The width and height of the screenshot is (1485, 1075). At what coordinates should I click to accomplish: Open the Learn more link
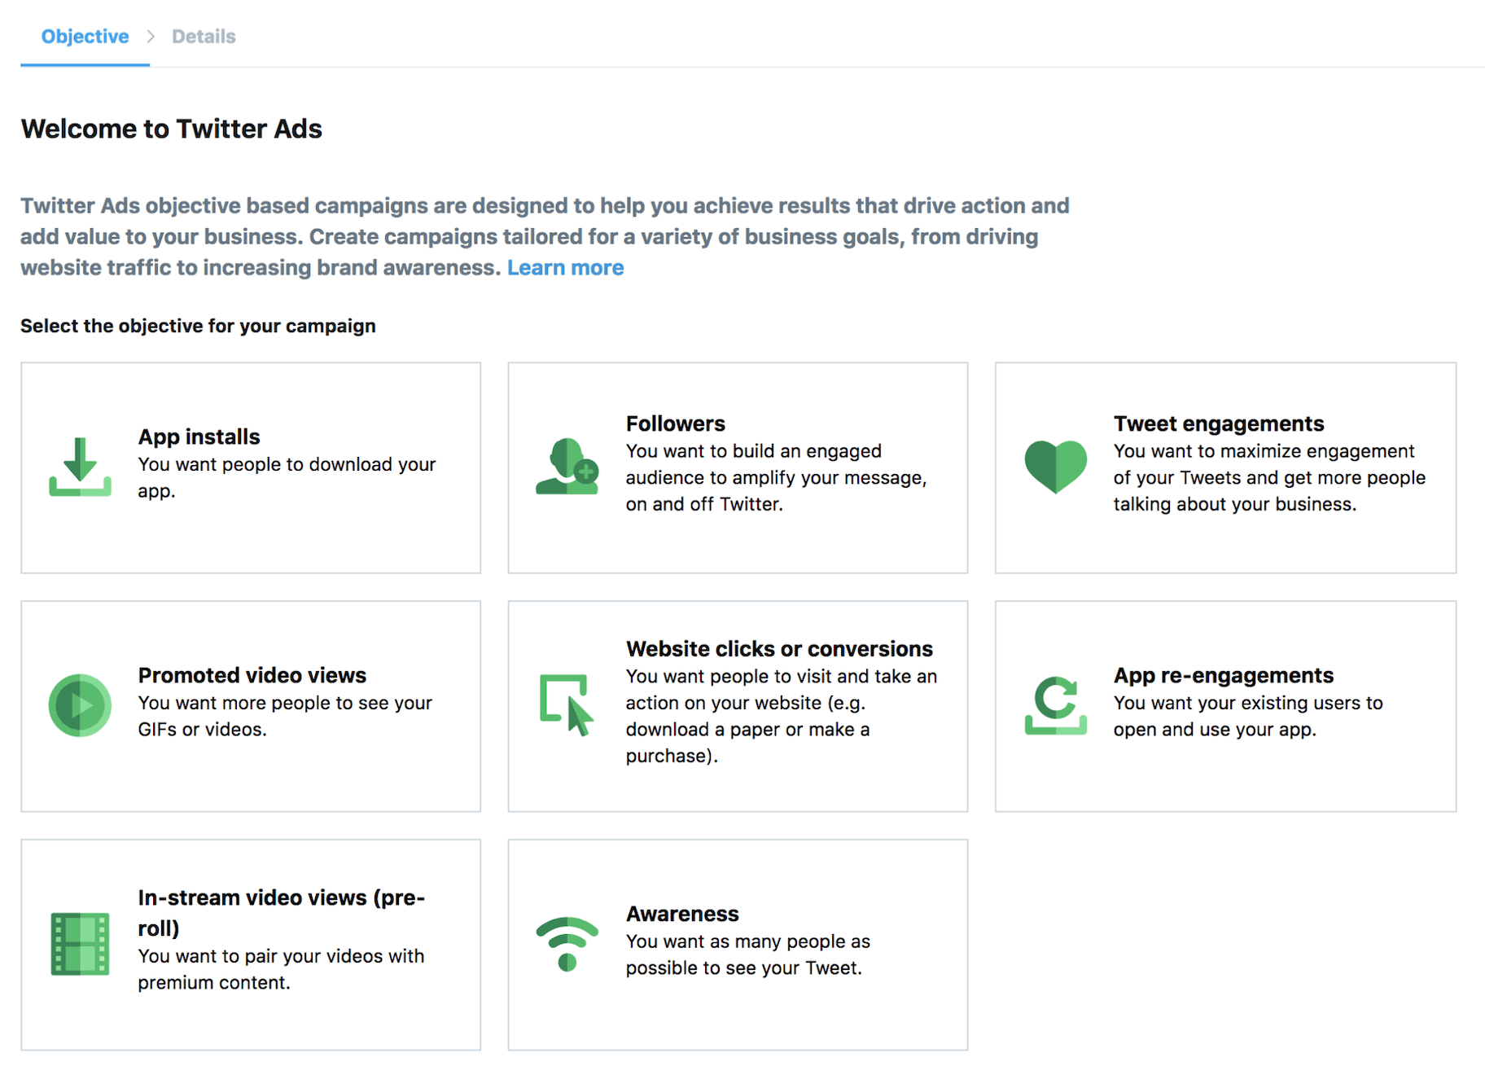click(x=565, y=268)
